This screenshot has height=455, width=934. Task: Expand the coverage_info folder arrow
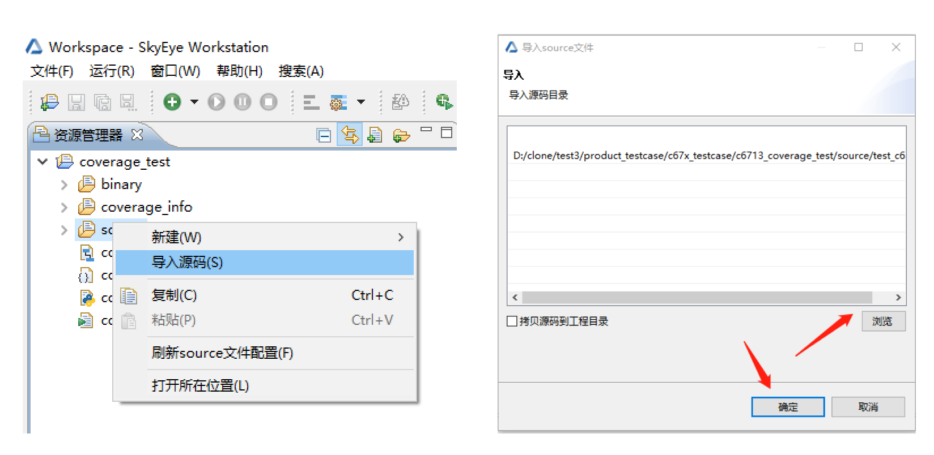coord(64,208)
